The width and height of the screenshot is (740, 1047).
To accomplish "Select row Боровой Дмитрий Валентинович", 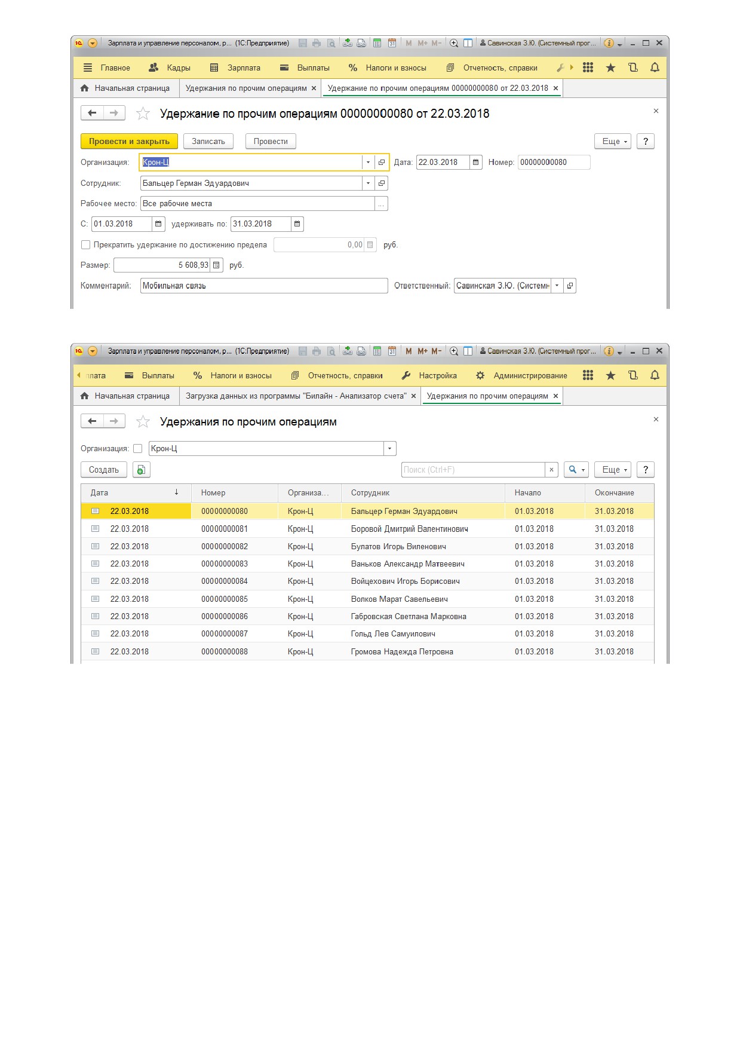I will [x=367, y=529].
